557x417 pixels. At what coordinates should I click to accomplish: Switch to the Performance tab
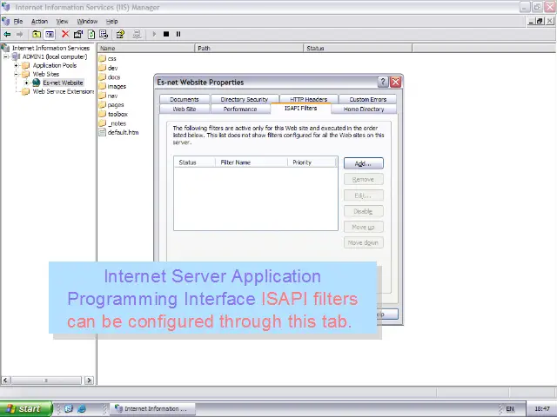tap(240, 109)
